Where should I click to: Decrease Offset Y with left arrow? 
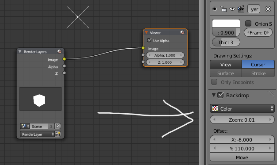point(214,148)
